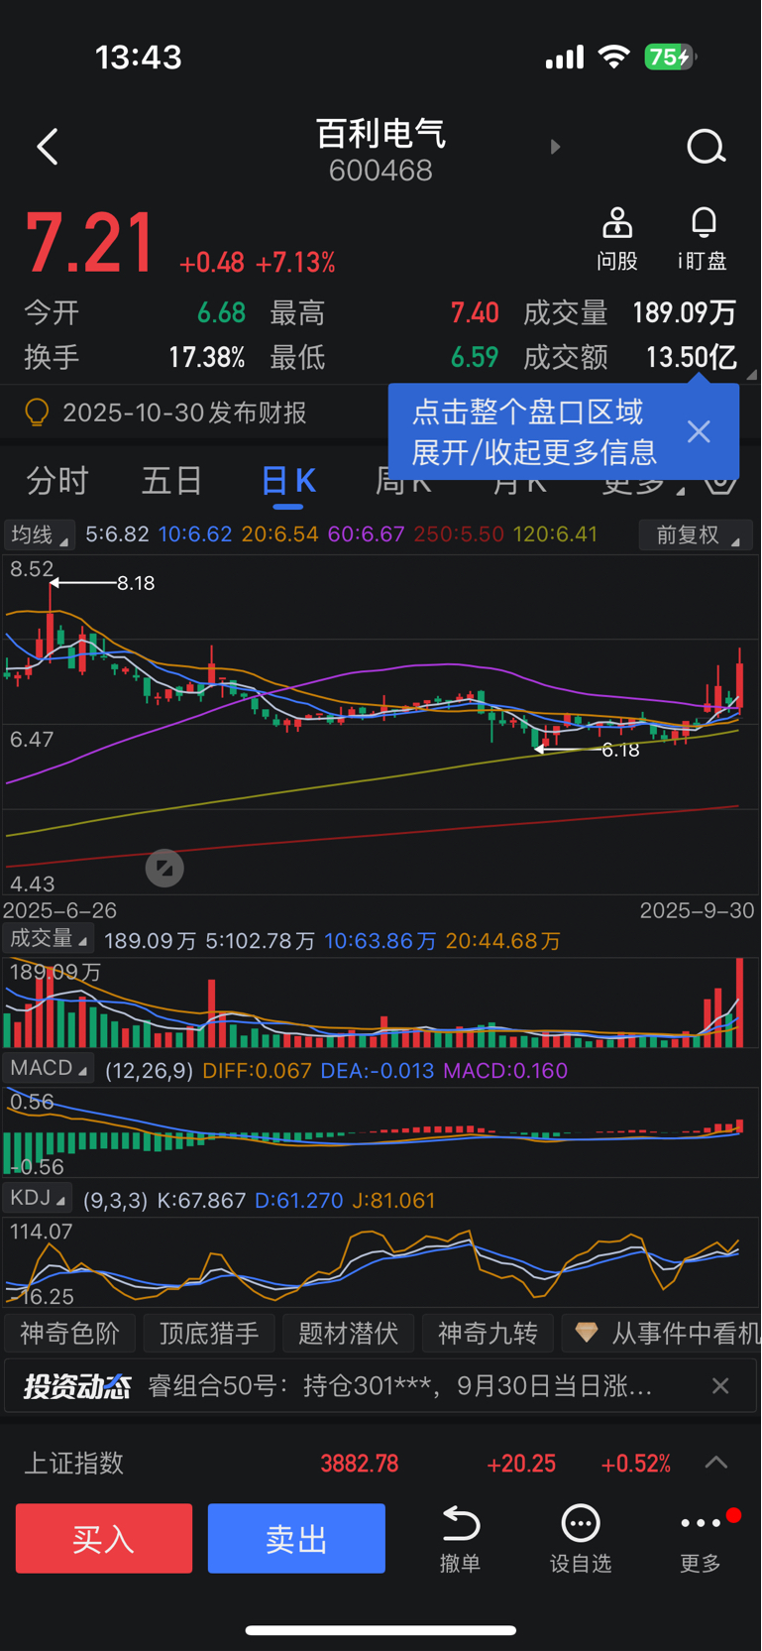This screenshot has height=1651, width=762.
Task: Switch to 分时 chart tab
Action: coord(57,481)
